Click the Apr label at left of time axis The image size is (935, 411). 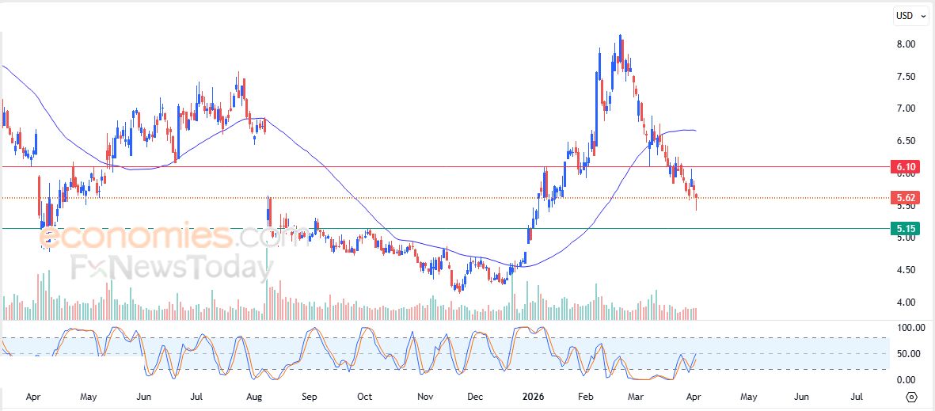(33, 397)
